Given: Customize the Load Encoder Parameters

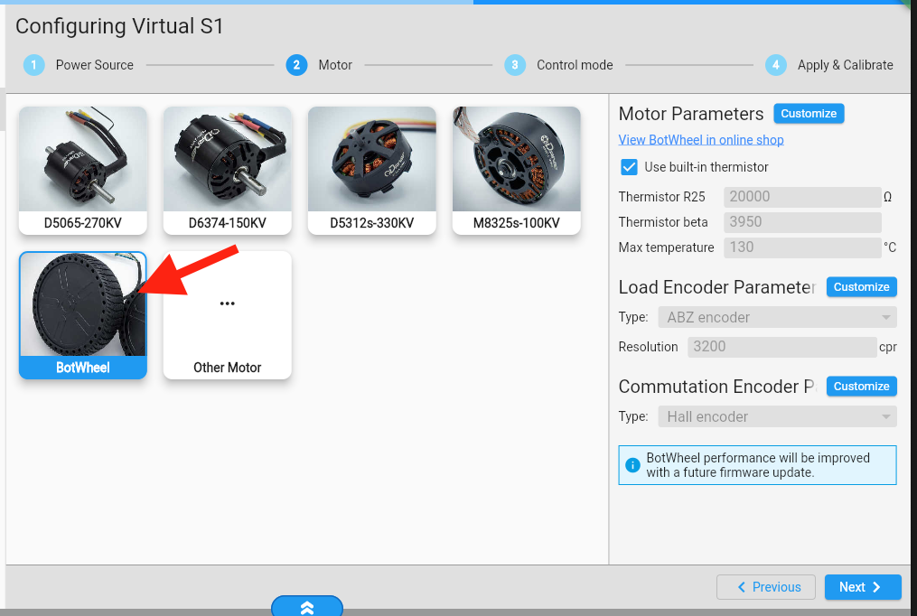Looking at the screenshot, I should click(861, 287).
